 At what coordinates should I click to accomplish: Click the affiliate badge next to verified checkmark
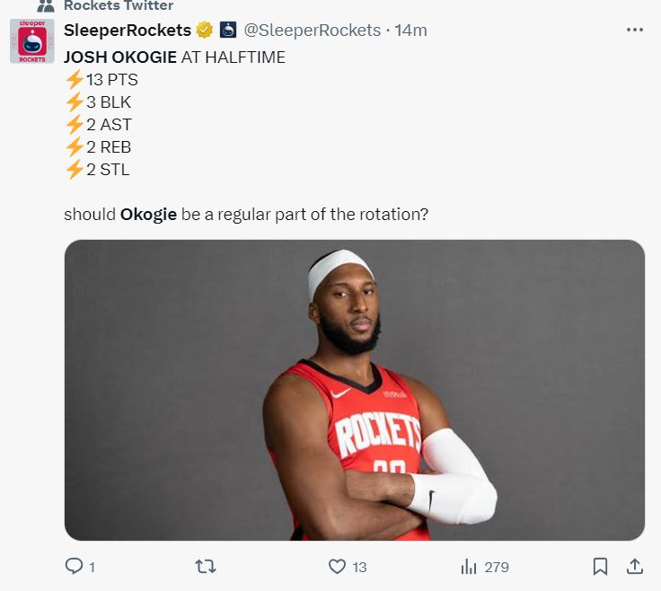(228, 31)
